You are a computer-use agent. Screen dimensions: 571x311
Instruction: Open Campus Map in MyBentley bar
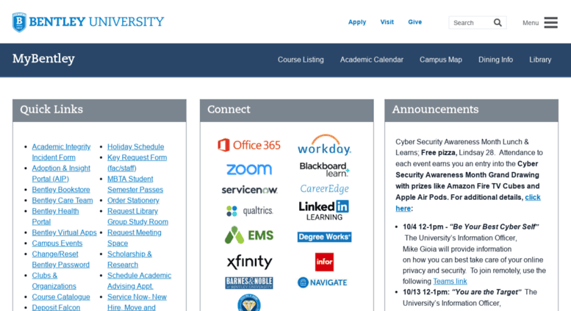point(441,60)
